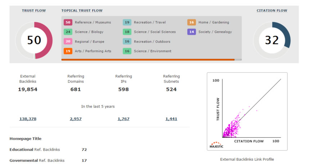
Task: Click the 19 Recreation / Travel badge
Action: (x=127, y=22)
